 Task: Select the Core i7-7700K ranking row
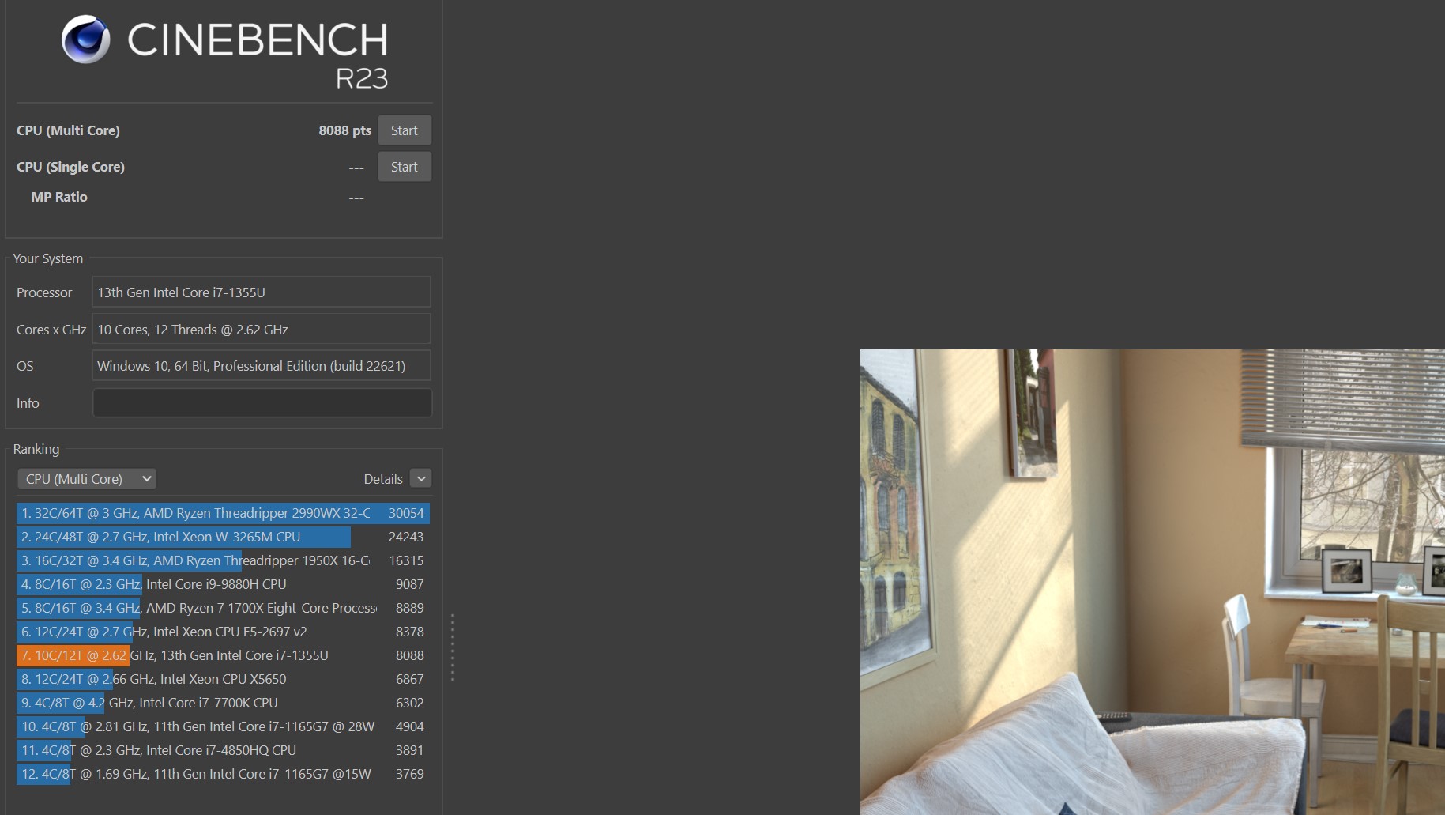tap(222, 703)
